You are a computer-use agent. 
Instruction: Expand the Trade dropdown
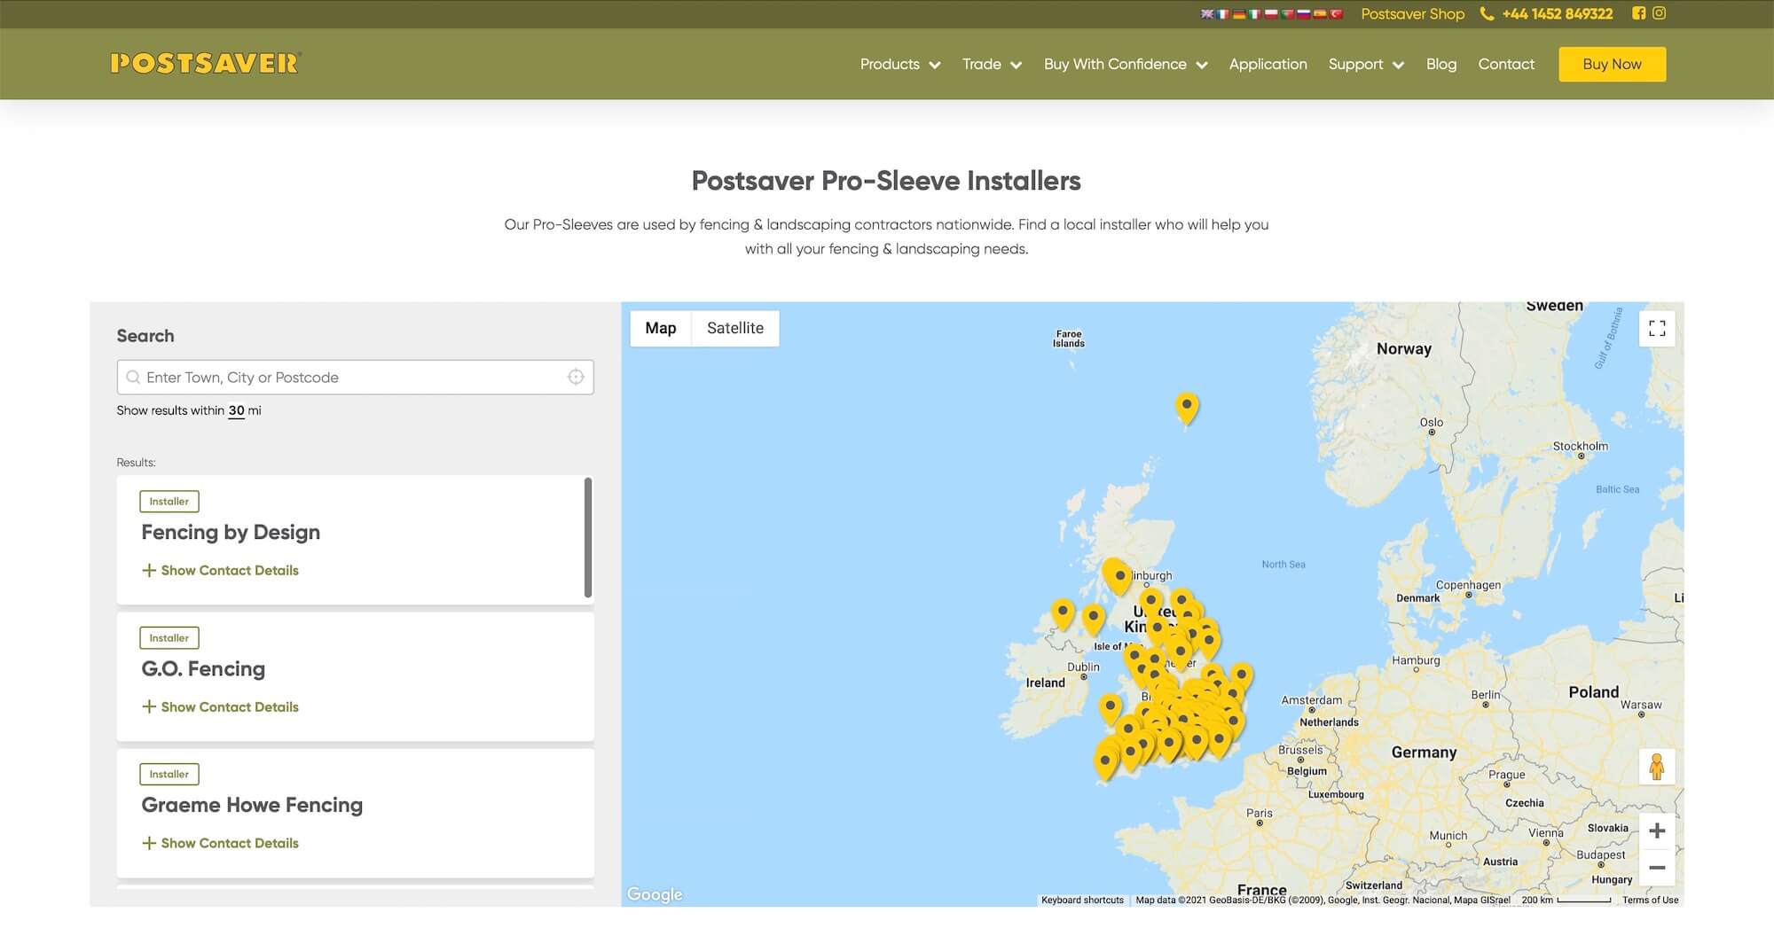[x=992, y=64]
